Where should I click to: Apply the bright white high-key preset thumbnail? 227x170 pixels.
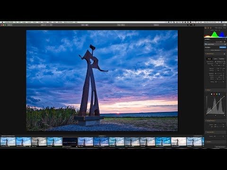coord(179,142)
